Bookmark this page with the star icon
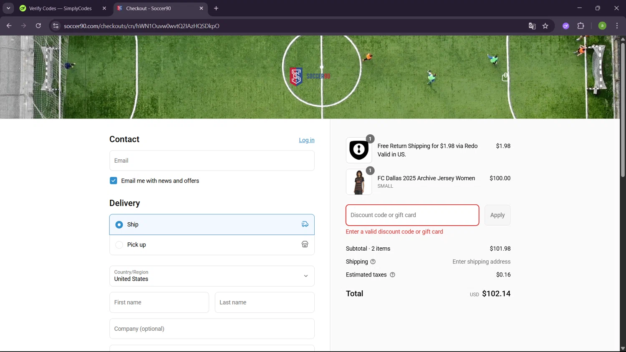This screenshot has height=352, width=626. coord(545,26)
